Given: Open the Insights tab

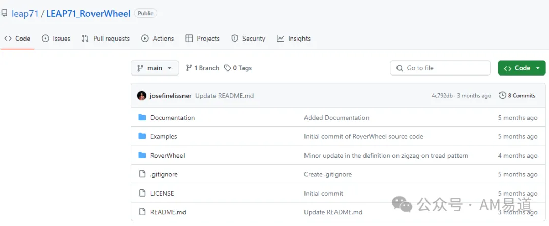Looking at the screenshot, I should tap(293, 39).
